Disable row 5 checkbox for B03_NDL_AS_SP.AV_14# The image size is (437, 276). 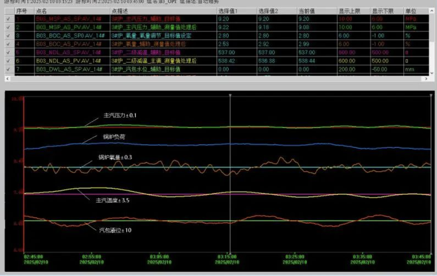[8, 52]
